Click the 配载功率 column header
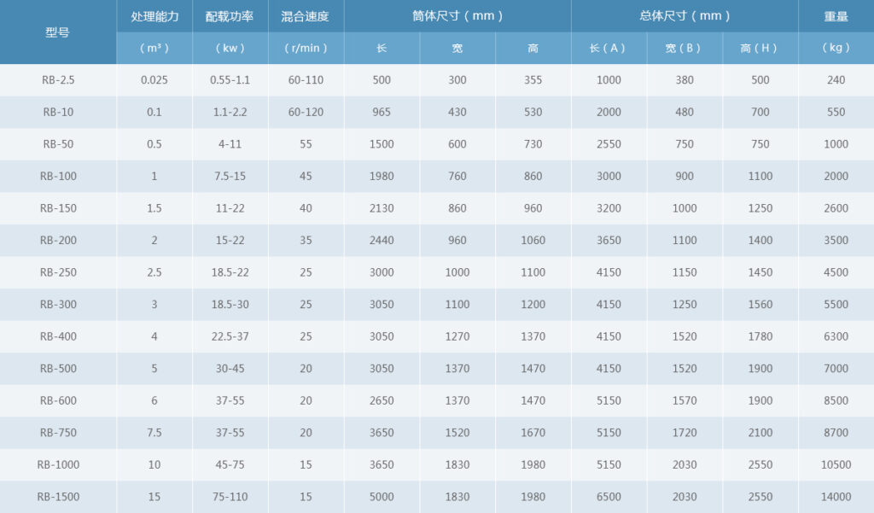 [230, 16]
